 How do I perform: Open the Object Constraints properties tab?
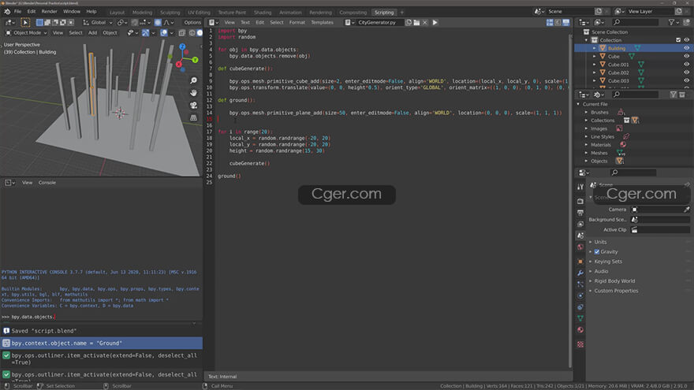[580, 306]
